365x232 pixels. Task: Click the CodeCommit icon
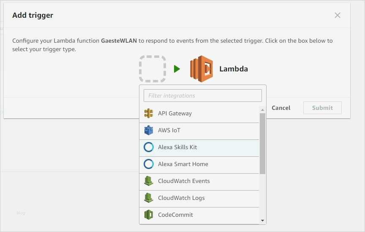coord(148,215)
